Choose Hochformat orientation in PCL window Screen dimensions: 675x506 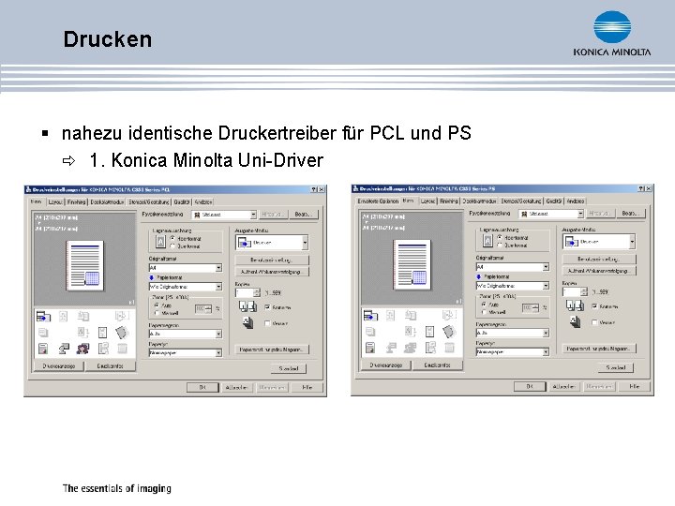point(172,238)
